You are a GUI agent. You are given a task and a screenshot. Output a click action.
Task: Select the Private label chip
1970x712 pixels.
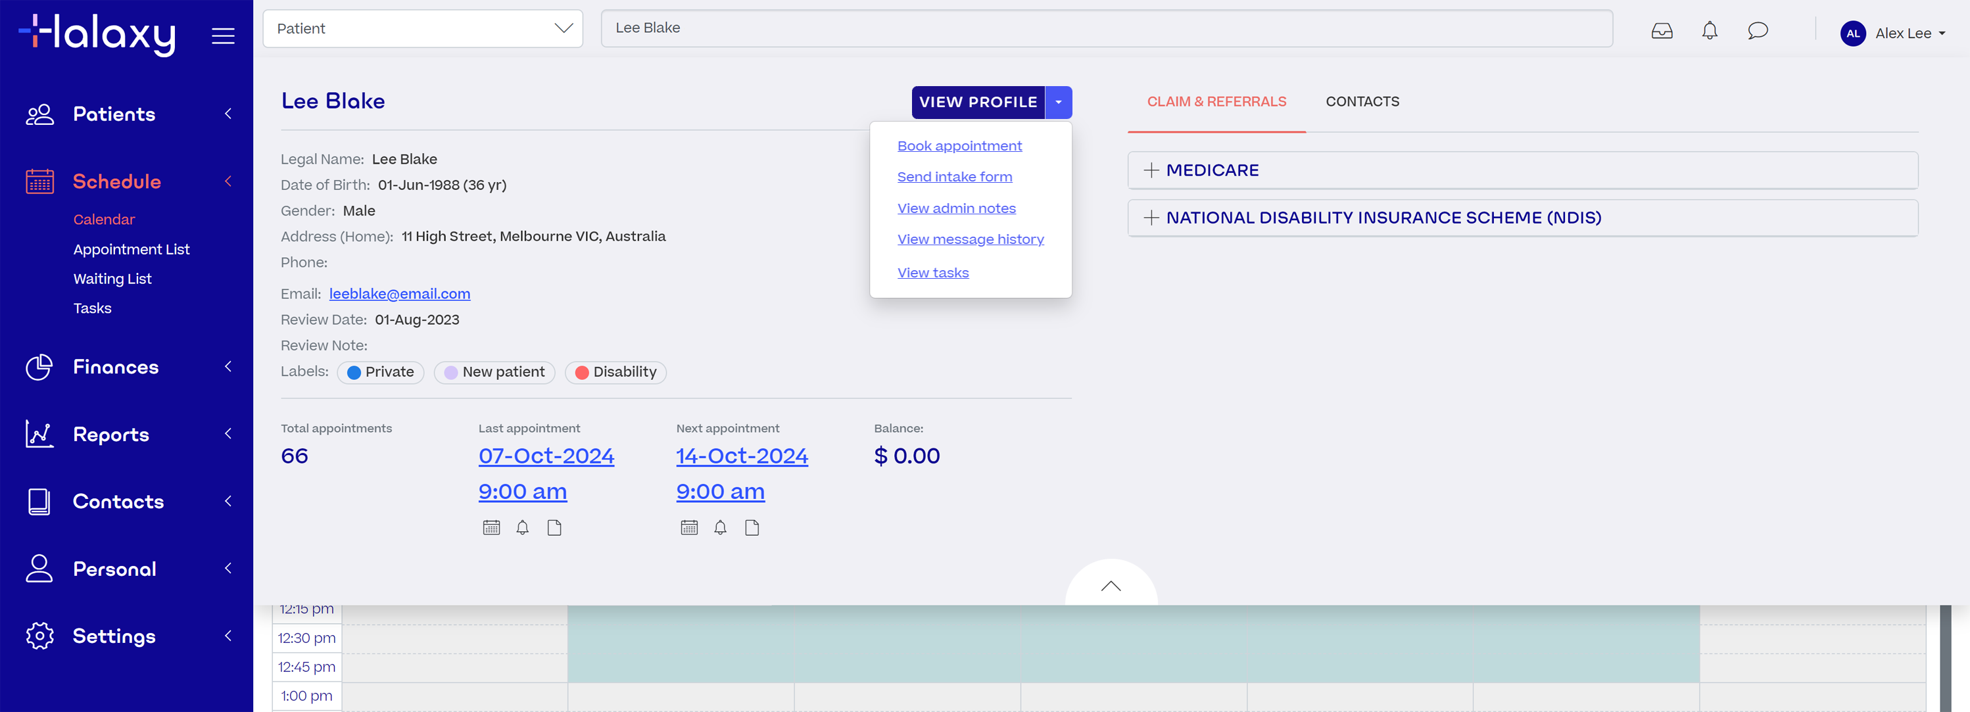[380, 373]
